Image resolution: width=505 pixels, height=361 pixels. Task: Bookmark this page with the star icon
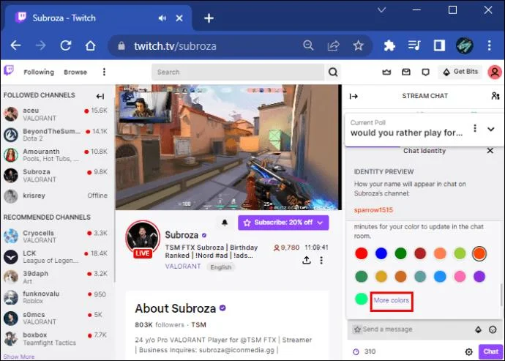click(x=358, y=45)
